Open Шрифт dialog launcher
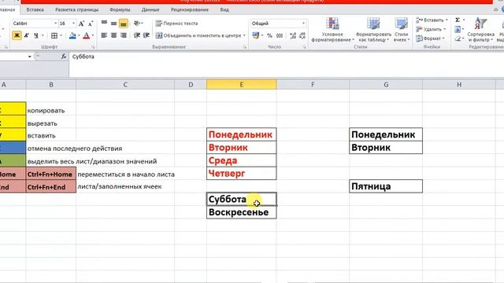The width and height of the screenshot is (504, 283). [x=93, y=47]
